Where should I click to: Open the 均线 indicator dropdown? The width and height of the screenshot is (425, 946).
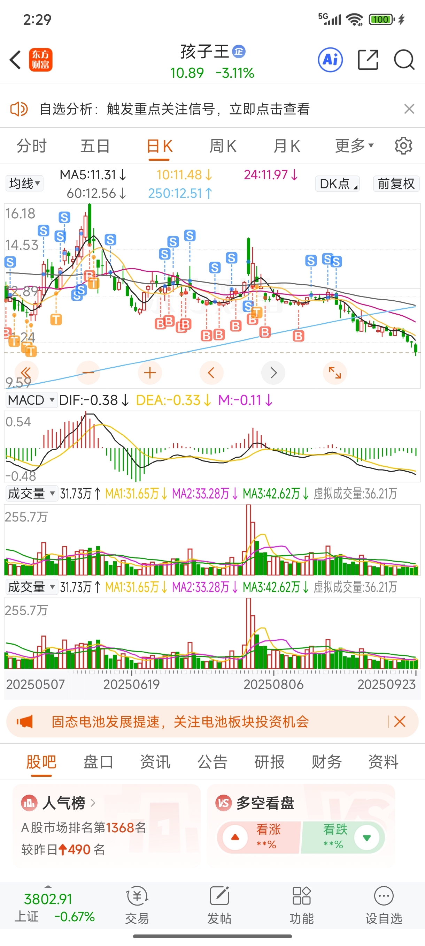point(24,183)
